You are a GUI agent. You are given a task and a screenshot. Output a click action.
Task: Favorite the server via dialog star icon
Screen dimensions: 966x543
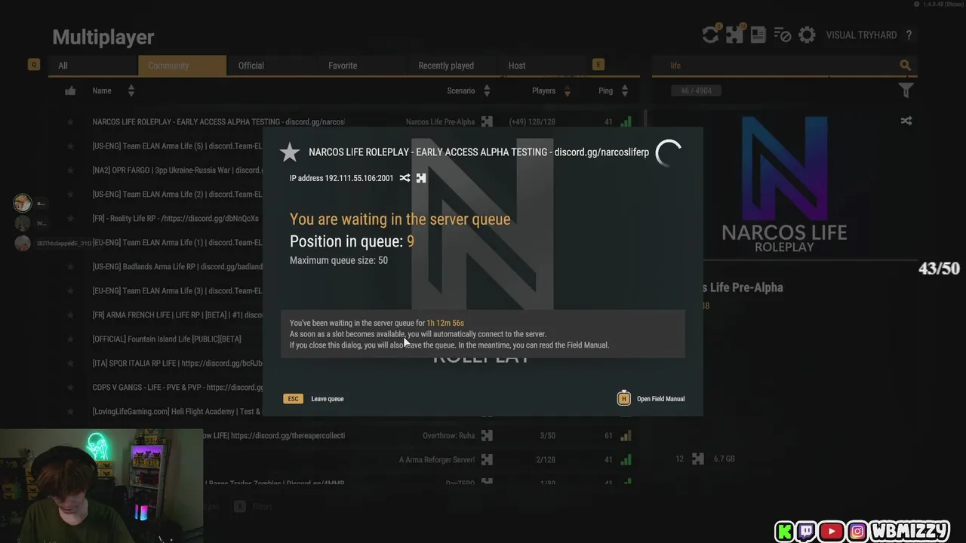(x=290, y=152)
